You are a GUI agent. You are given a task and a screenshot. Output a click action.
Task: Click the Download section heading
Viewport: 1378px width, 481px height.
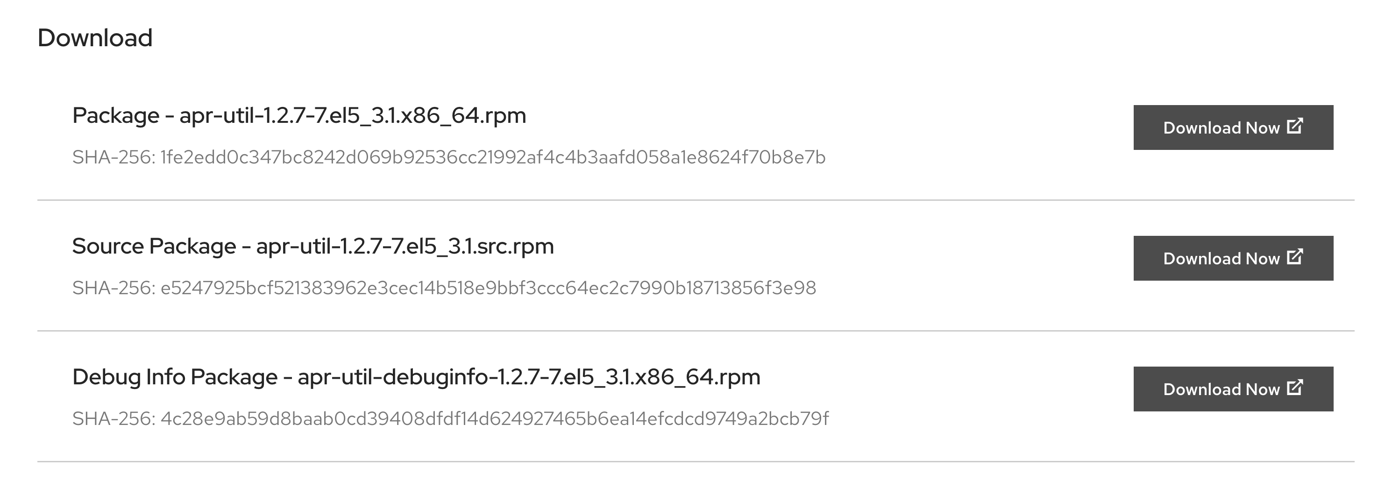tap(95, 38)
